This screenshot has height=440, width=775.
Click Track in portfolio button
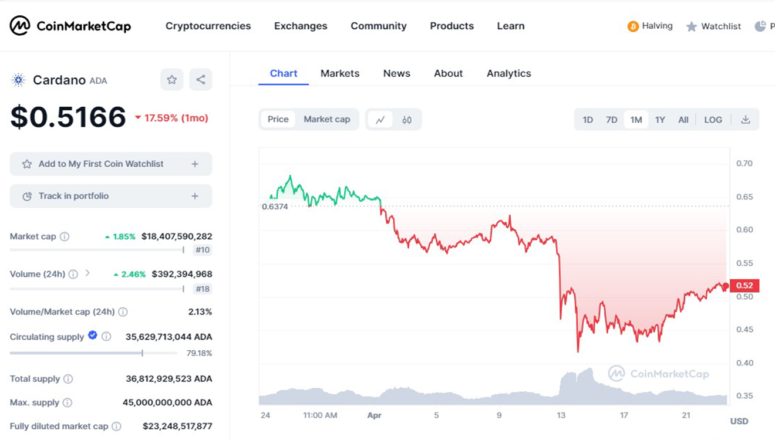(110, 196)
